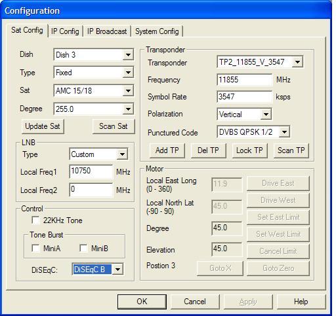Viewport: 336px width, 316px height.
Task: Click the Set East Limit button
Action: click(x=278, y=217)
